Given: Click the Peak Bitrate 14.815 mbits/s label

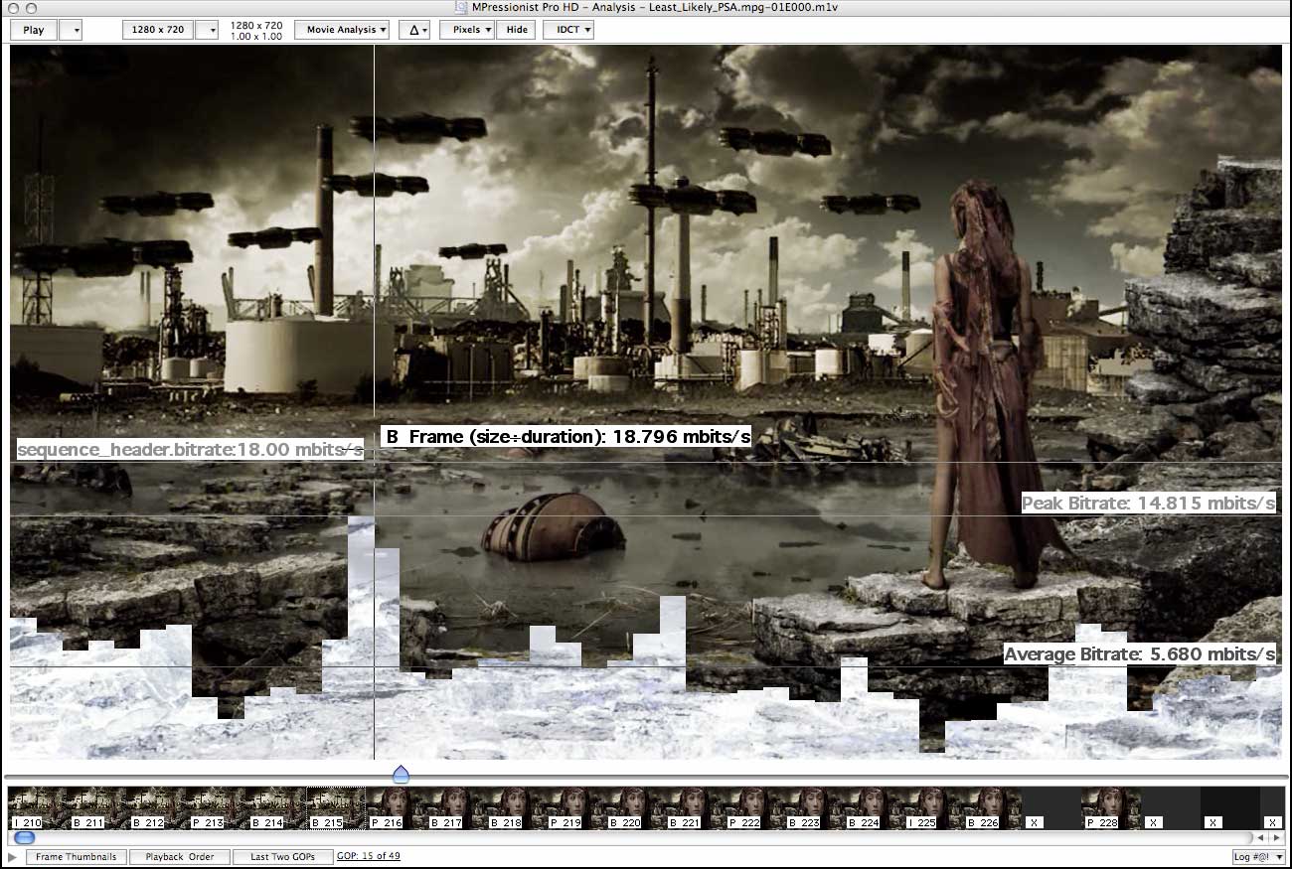Looking at the screenshot, I should pyautogui.click(x=1148, y=504).
